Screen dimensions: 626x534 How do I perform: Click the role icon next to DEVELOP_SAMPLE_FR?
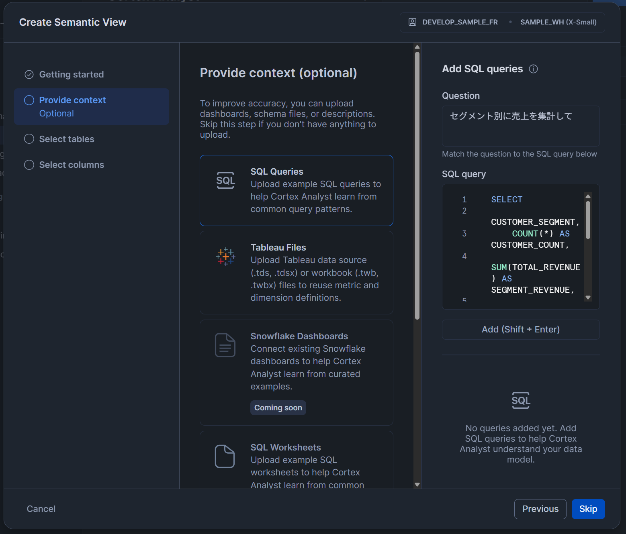coord(412,22)
